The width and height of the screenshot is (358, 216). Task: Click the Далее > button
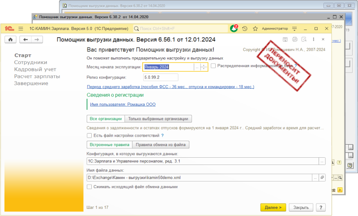[273, 207]
